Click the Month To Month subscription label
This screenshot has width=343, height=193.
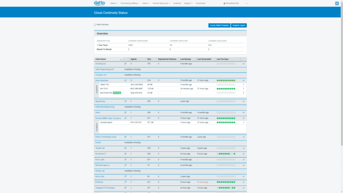[104, 50]
